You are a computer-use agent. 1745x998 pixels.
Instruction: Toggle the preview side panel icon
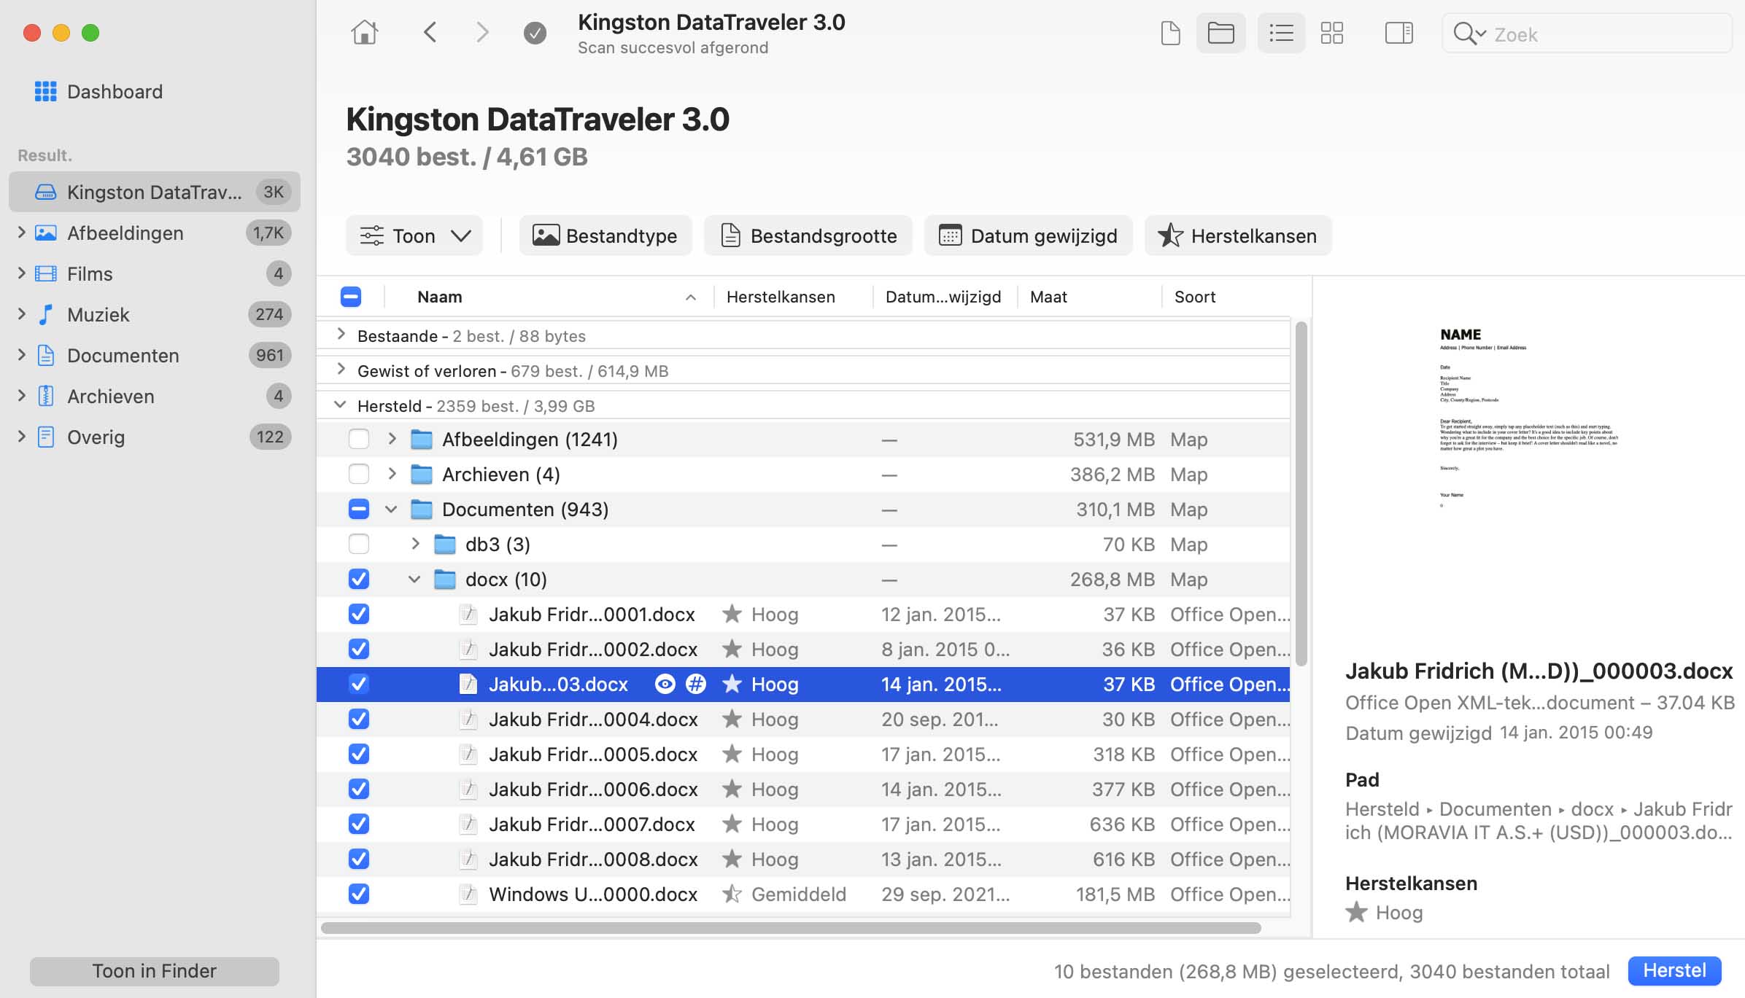tap(1398, 34)
